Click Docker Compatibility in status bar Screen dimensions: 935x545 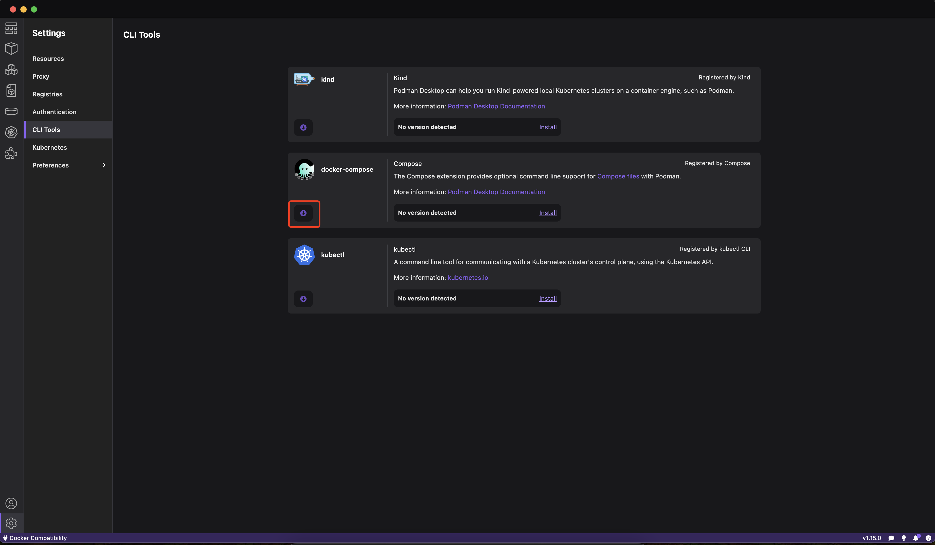pos(35,538)
